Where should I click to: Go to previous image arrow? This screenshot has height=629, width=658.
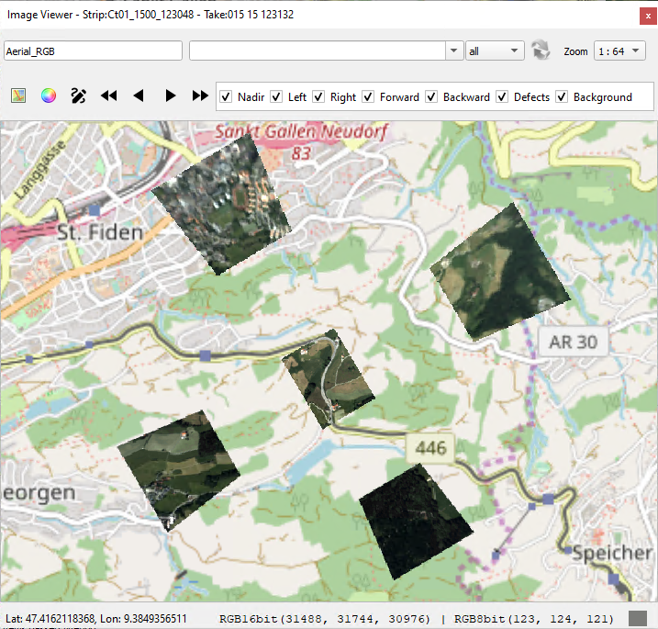click(139, 95)
